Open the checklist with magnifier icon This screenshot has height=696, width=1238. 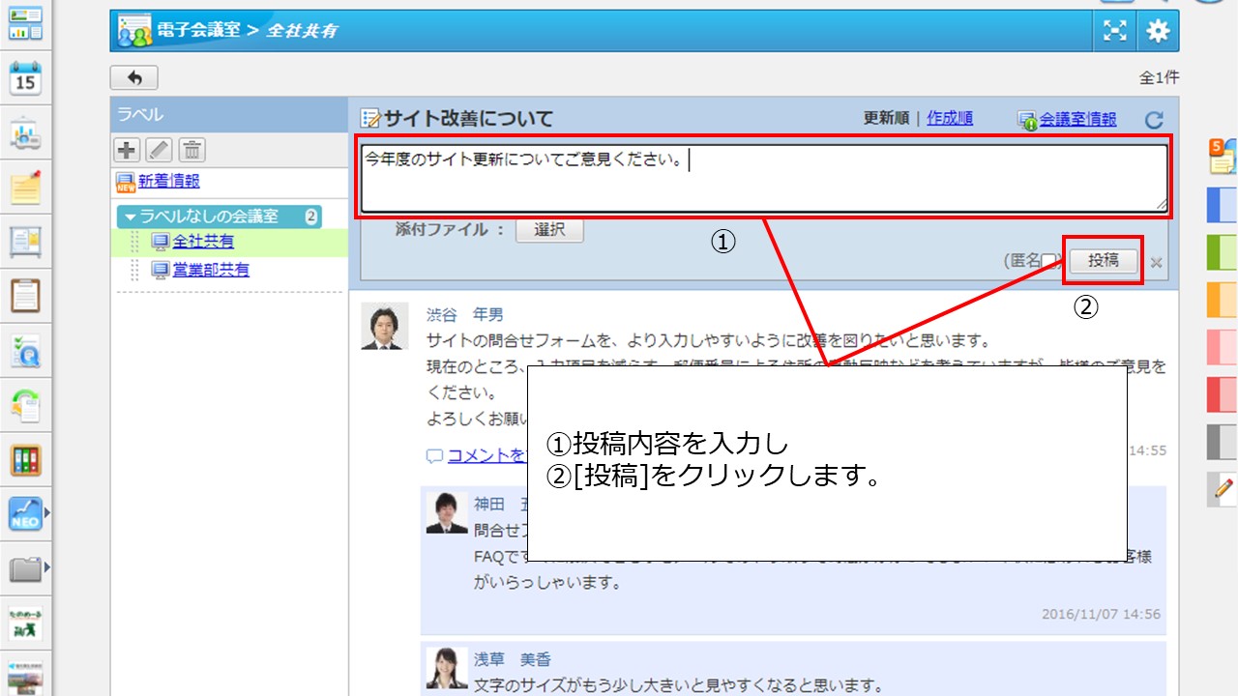point(26,352)
